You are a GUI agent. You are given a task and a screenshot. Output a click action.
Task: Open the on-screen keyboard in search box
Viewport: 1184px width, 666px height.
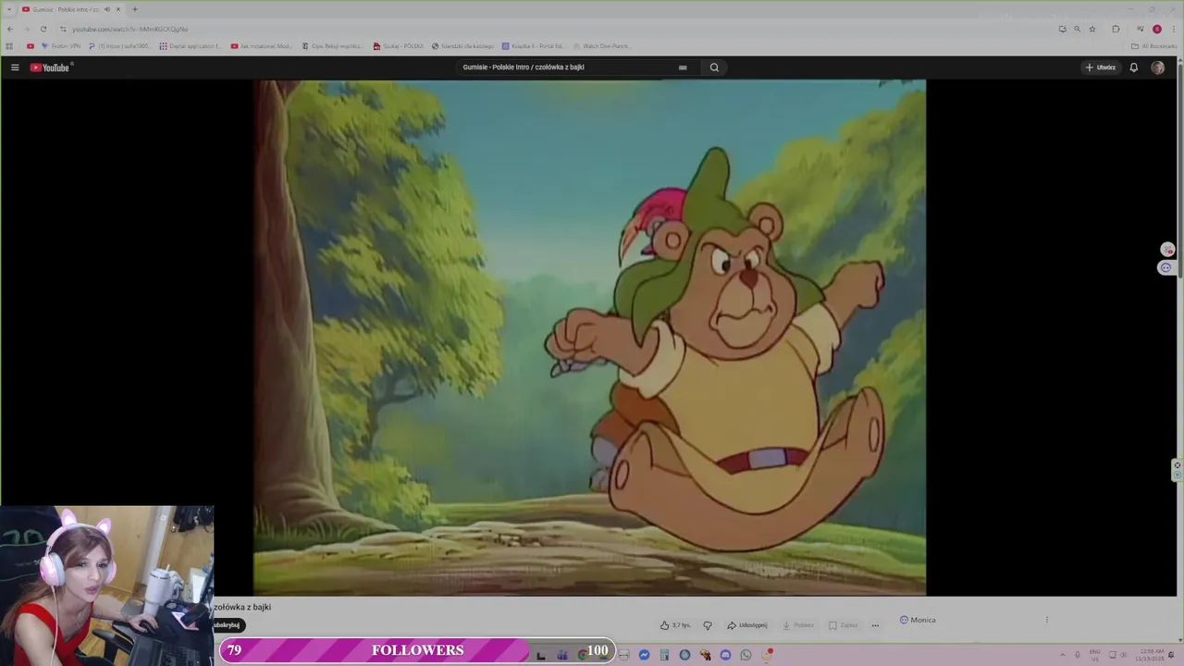(x=683, y=68)
